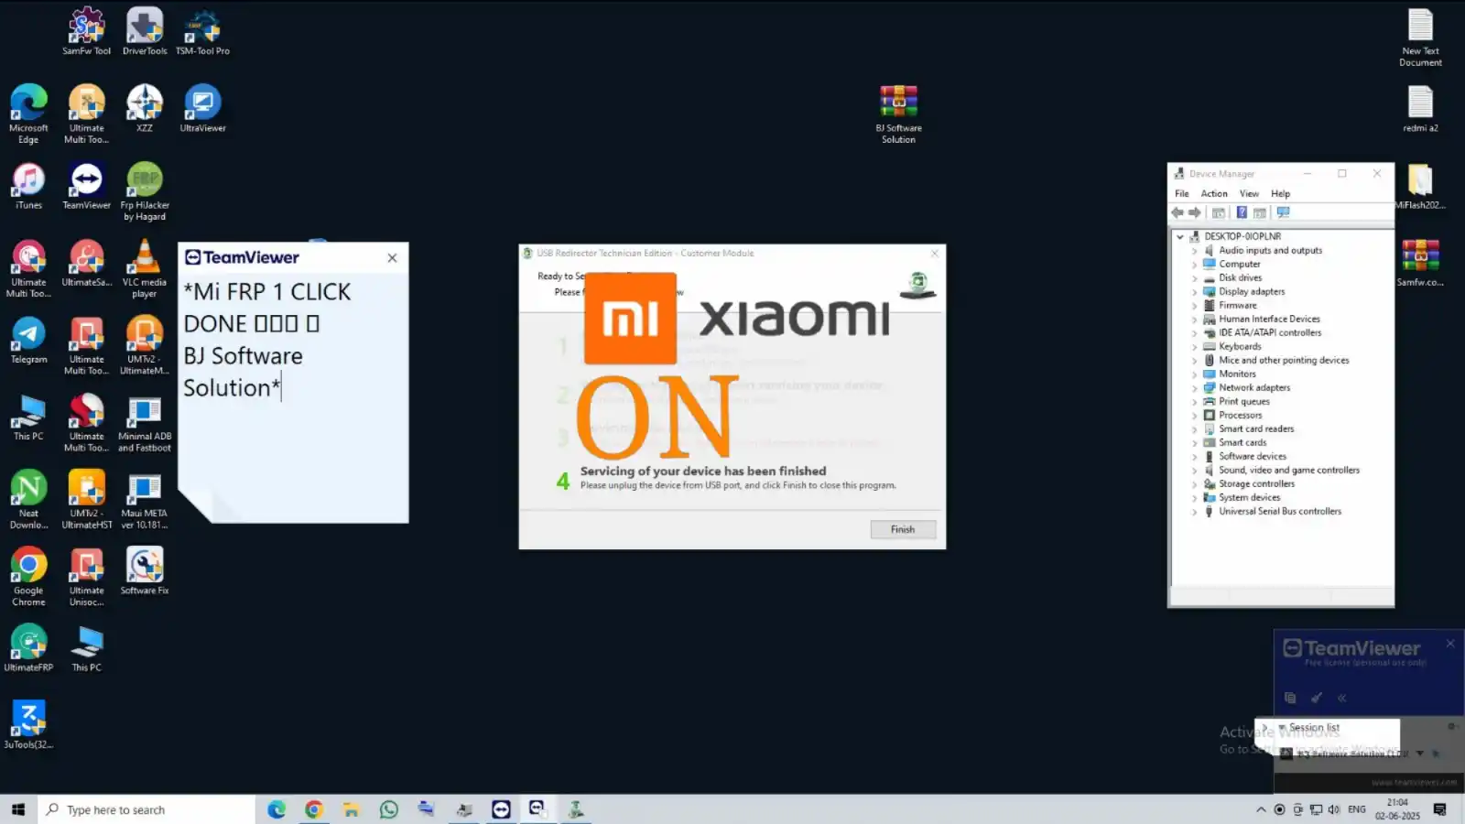Open New Text Document file
This screenshot has width=1465, height=824.
click(x=1420, y=37)
